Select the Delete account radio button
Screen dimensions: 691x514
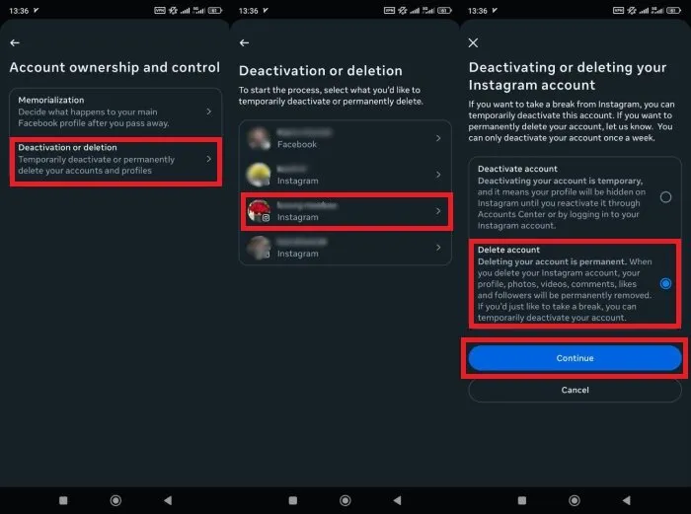point(665,283)
